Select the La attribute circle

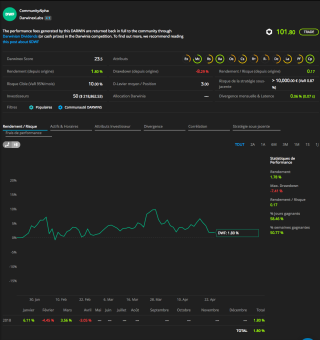pos(287,59)
